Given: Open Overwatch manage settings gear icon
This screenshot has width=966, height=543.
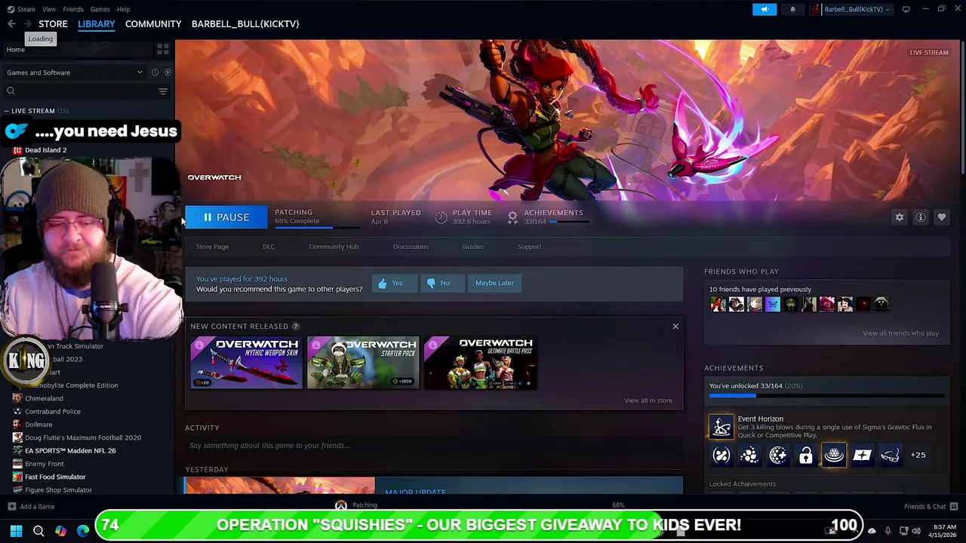Looking at the screenshot, I should click(x=900, y=217).
